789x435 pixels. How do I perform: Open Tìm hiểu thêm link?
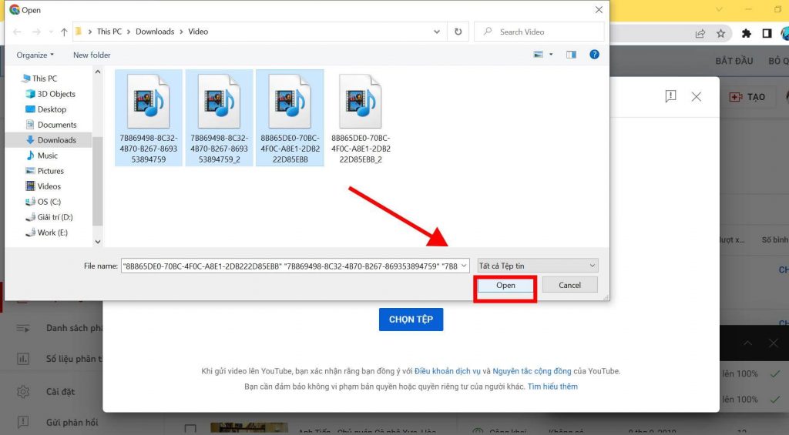pos(552,386)
